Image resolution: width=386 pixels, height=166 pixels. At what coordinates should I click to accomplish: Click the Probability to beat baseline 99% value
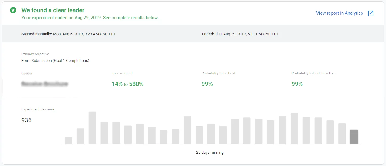coord(297,84)
